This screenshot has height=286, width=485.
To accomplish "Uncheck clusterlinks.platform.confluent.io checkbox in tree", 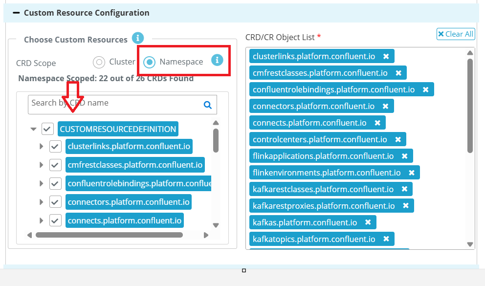I will 55,146.
